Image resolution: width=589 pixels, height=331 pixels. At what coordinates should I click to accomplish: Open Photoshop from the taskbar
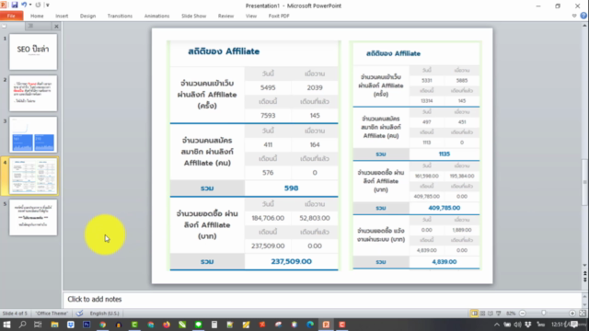coord(87,325)
